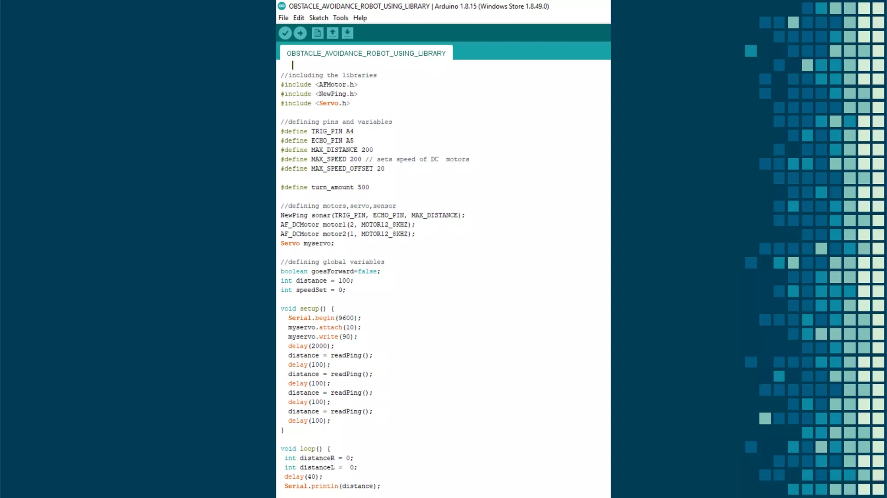Click the #define turn_amount 500 line
Viewport: 887px width, 498px height.
click(324, 187)
